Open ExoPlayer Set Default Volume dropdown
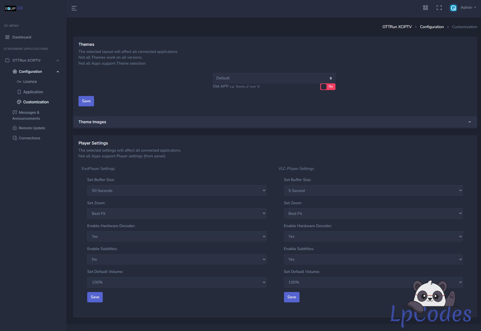 click(177, 282)
